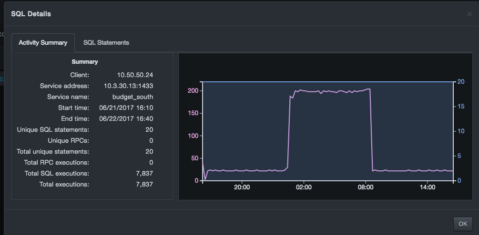Click the 20:00 time axis marker
The image size is (479, 235).
pos(242,187)
